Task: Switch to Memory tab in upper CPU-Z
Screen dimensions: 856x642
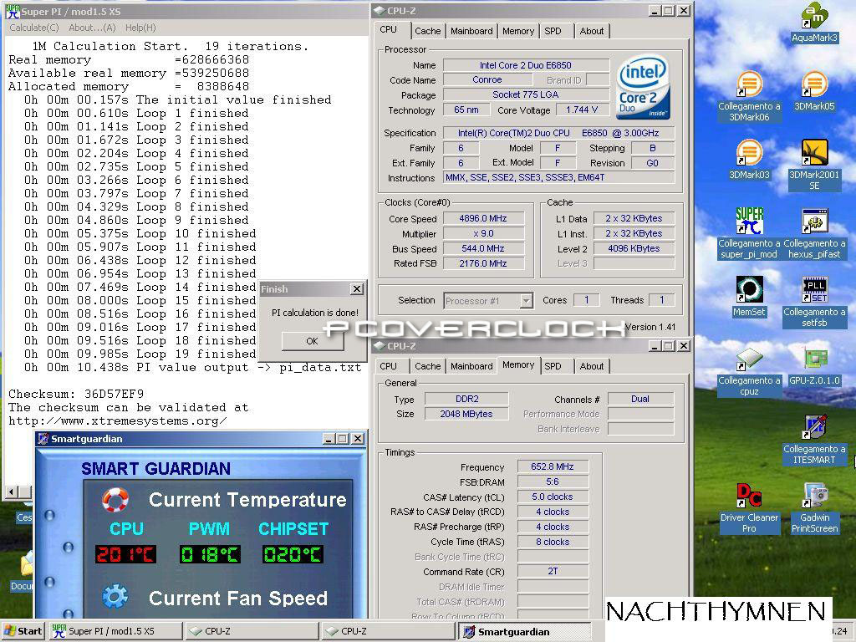Action: 518,31
